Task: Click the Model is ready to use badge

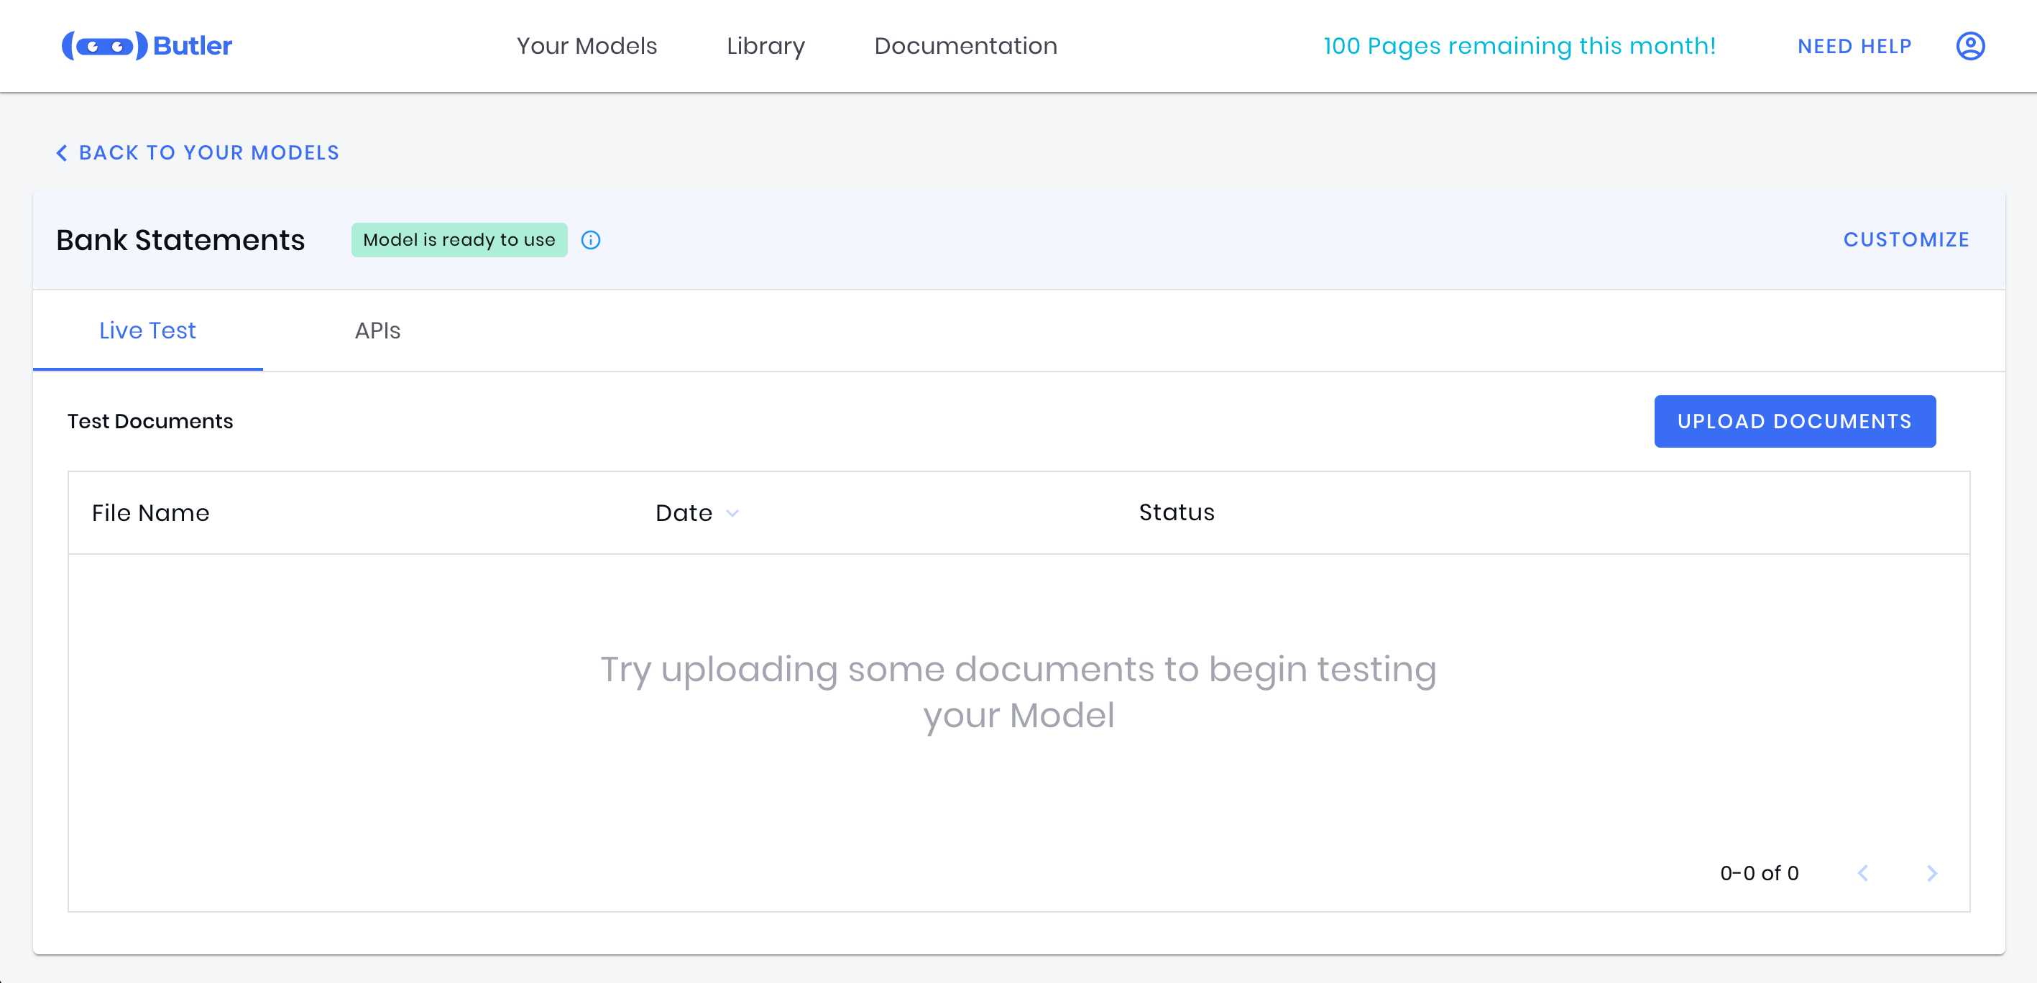Action: click(459, 239)
